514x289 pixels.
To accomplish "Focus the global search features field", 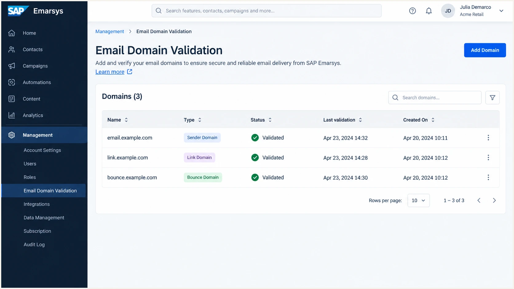I will (267, 11).
